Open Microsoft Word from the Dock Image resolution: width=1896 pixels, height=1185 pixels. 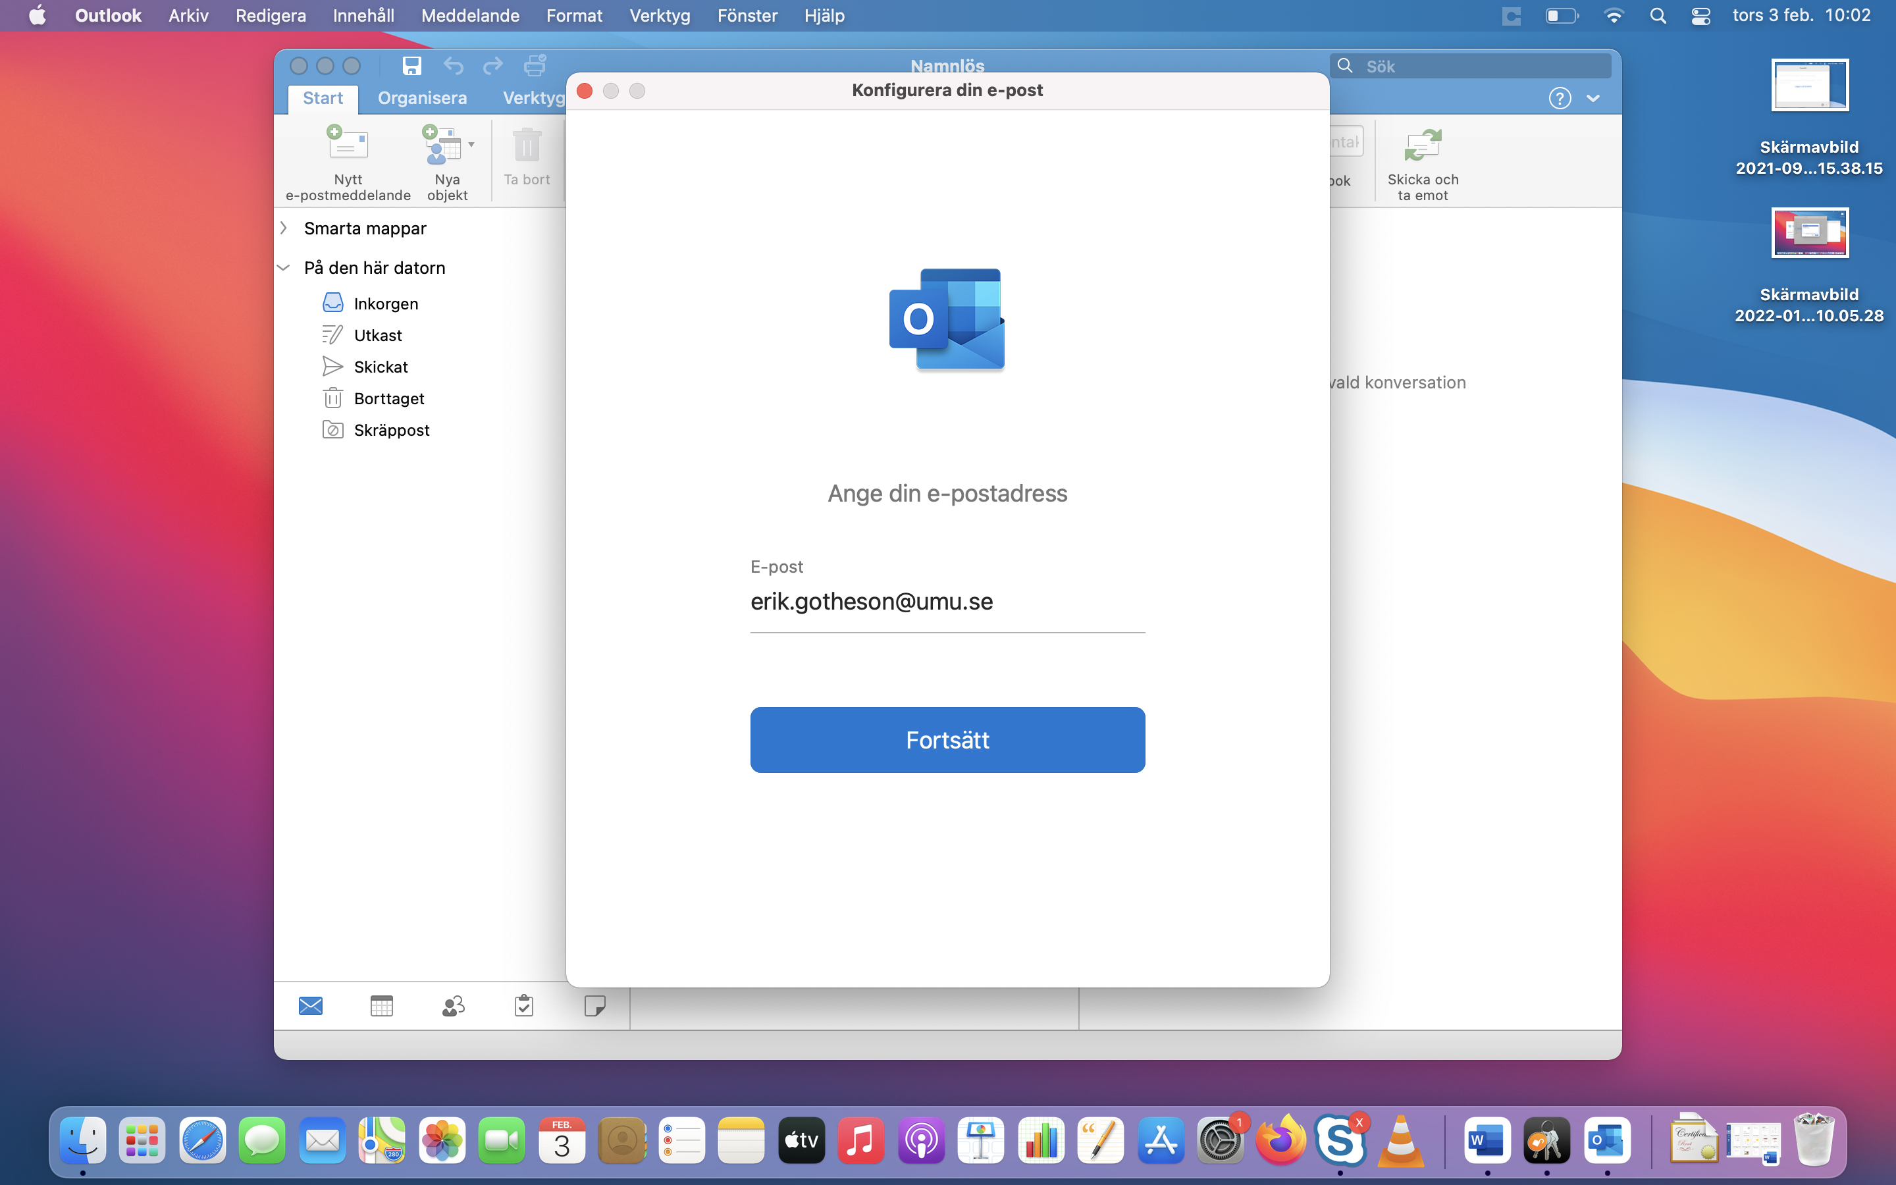tap(1487, 1140)
